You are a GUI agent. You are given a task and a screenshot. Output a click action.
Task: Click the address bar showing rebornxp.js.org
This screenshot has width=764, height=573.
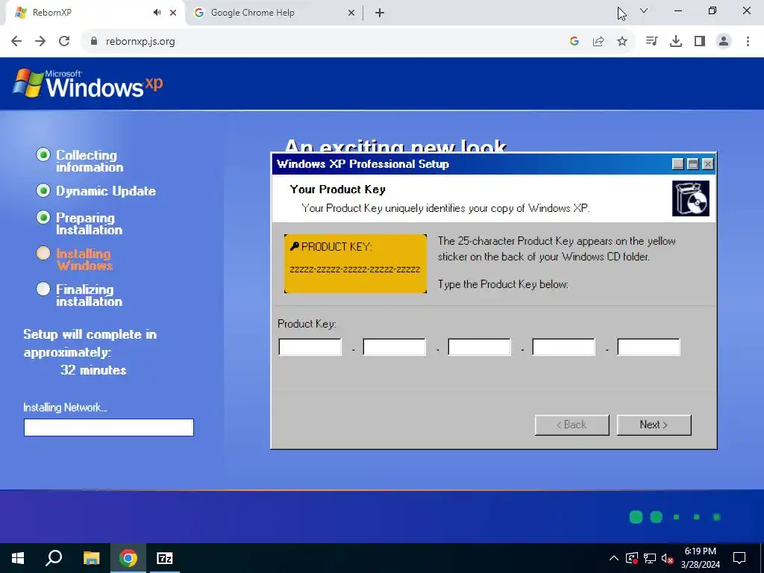coord(322,42)
